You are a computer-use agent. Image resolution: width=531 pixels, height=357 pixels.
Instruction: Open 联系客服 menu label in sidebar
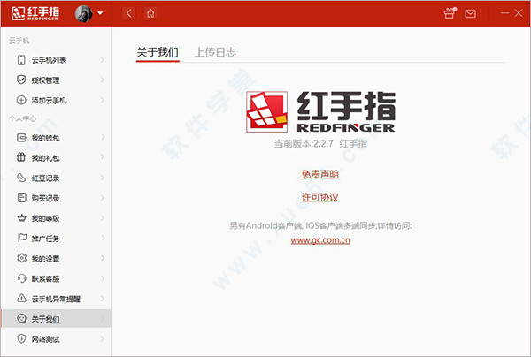point(45,279)
